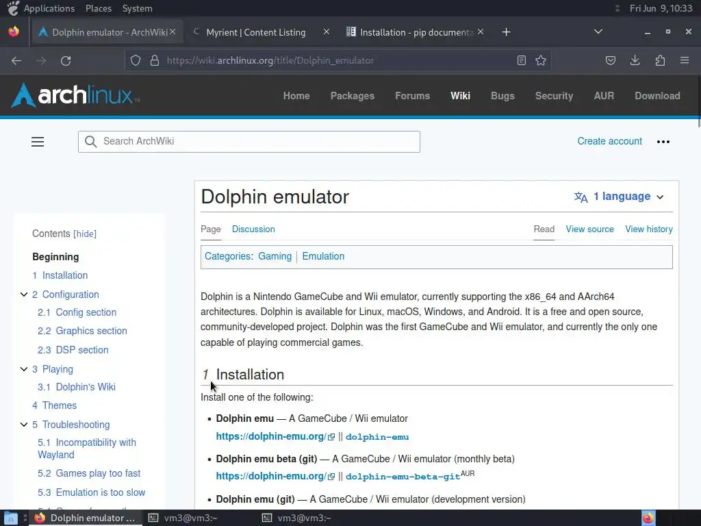
Task: Click the browser URL address bar
Action: 337,60
